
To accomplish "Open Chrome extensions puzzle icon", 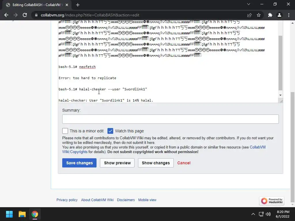I will (x=270, y=15).
